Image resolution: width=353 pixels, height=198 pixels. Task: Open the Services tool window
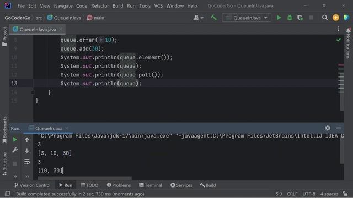point(181,185)
